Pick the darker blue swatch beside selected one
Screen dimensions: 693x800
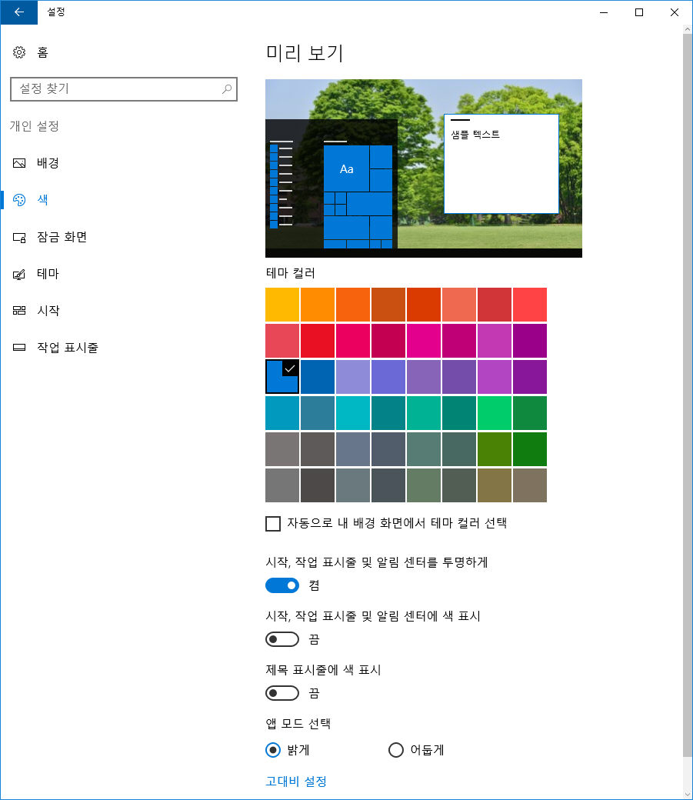[318, 376]
